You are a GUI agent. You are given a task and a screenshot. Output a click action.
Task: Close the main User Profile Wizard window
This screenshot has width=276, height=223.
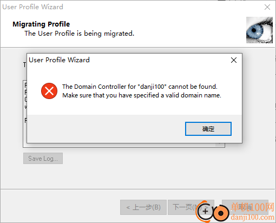(x=267, y=7)
